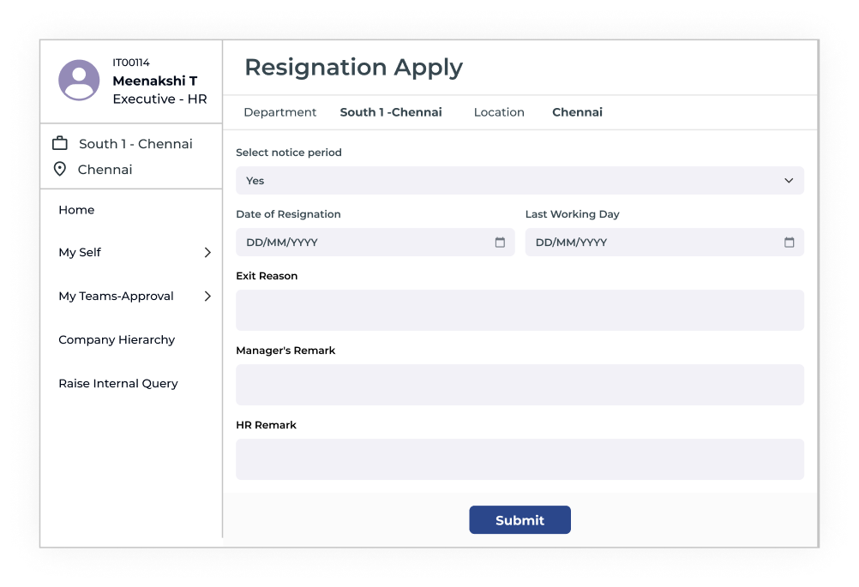Select Raise Internal Query menu item

point(118,384)
